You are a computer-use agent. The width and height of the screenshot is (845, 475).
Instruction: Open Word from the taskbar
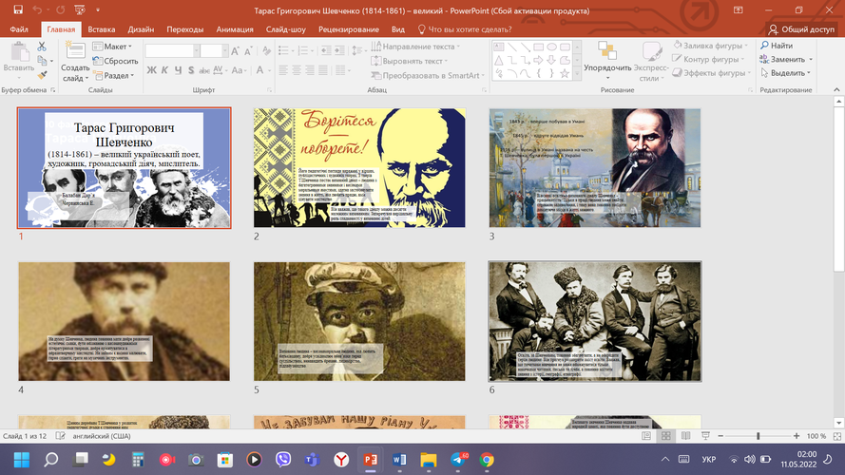coord(399,460)
